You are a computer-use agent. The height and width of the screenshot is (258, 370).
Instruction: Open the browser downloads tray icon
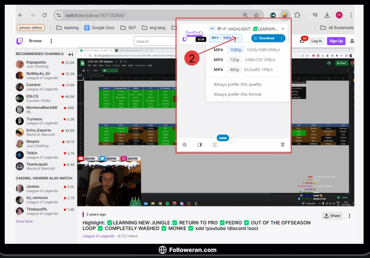point(327,15)
